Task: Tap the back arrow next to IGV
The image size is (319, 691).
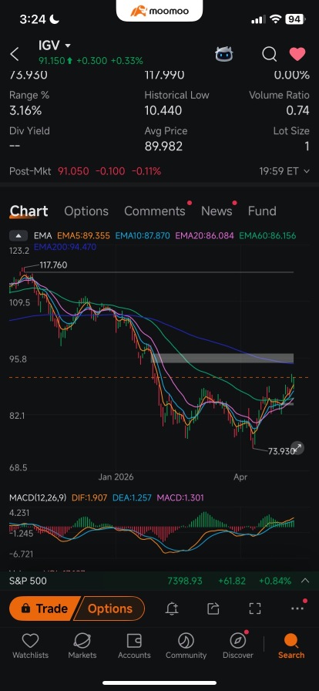Action: (15, 54)
